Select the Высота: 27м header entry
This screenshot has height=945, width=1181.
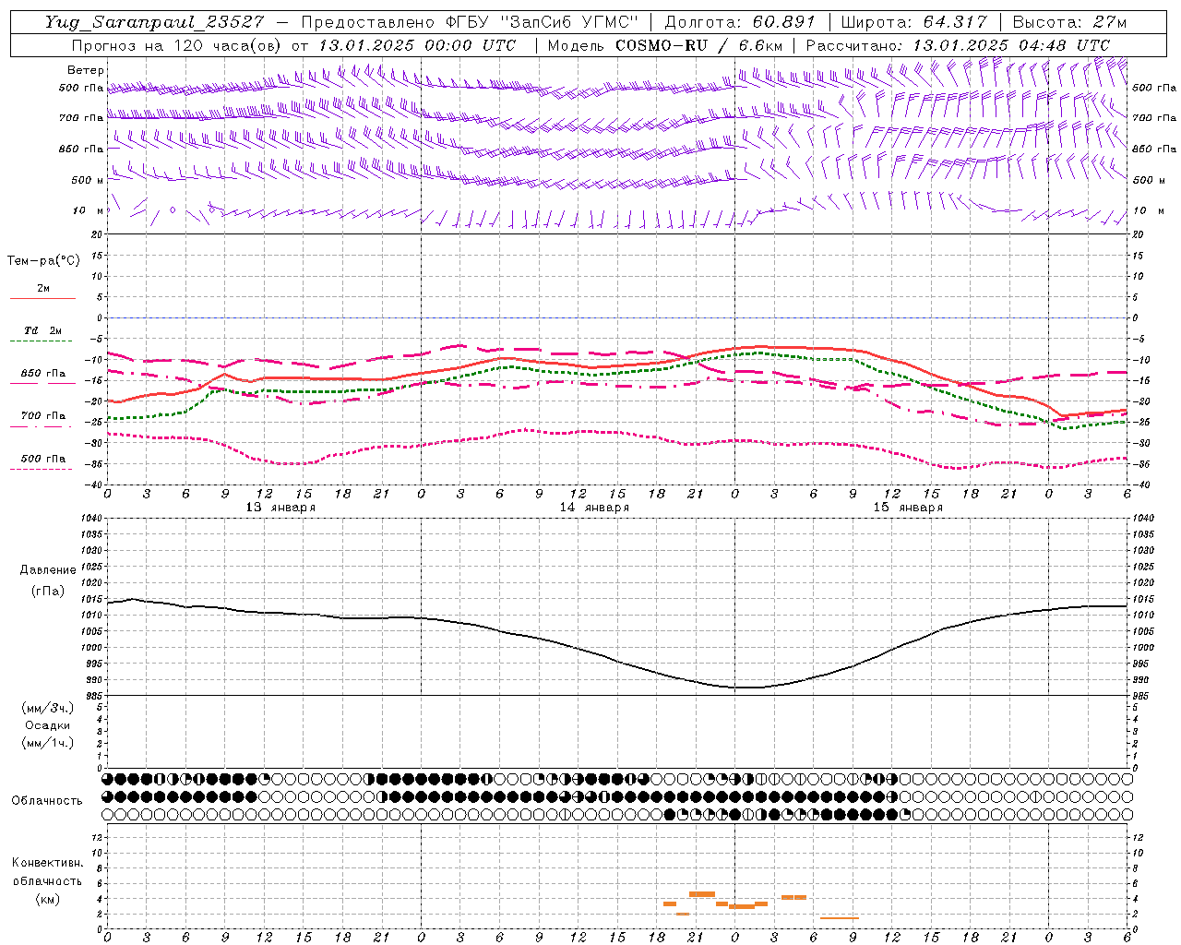click(1069, 22)
